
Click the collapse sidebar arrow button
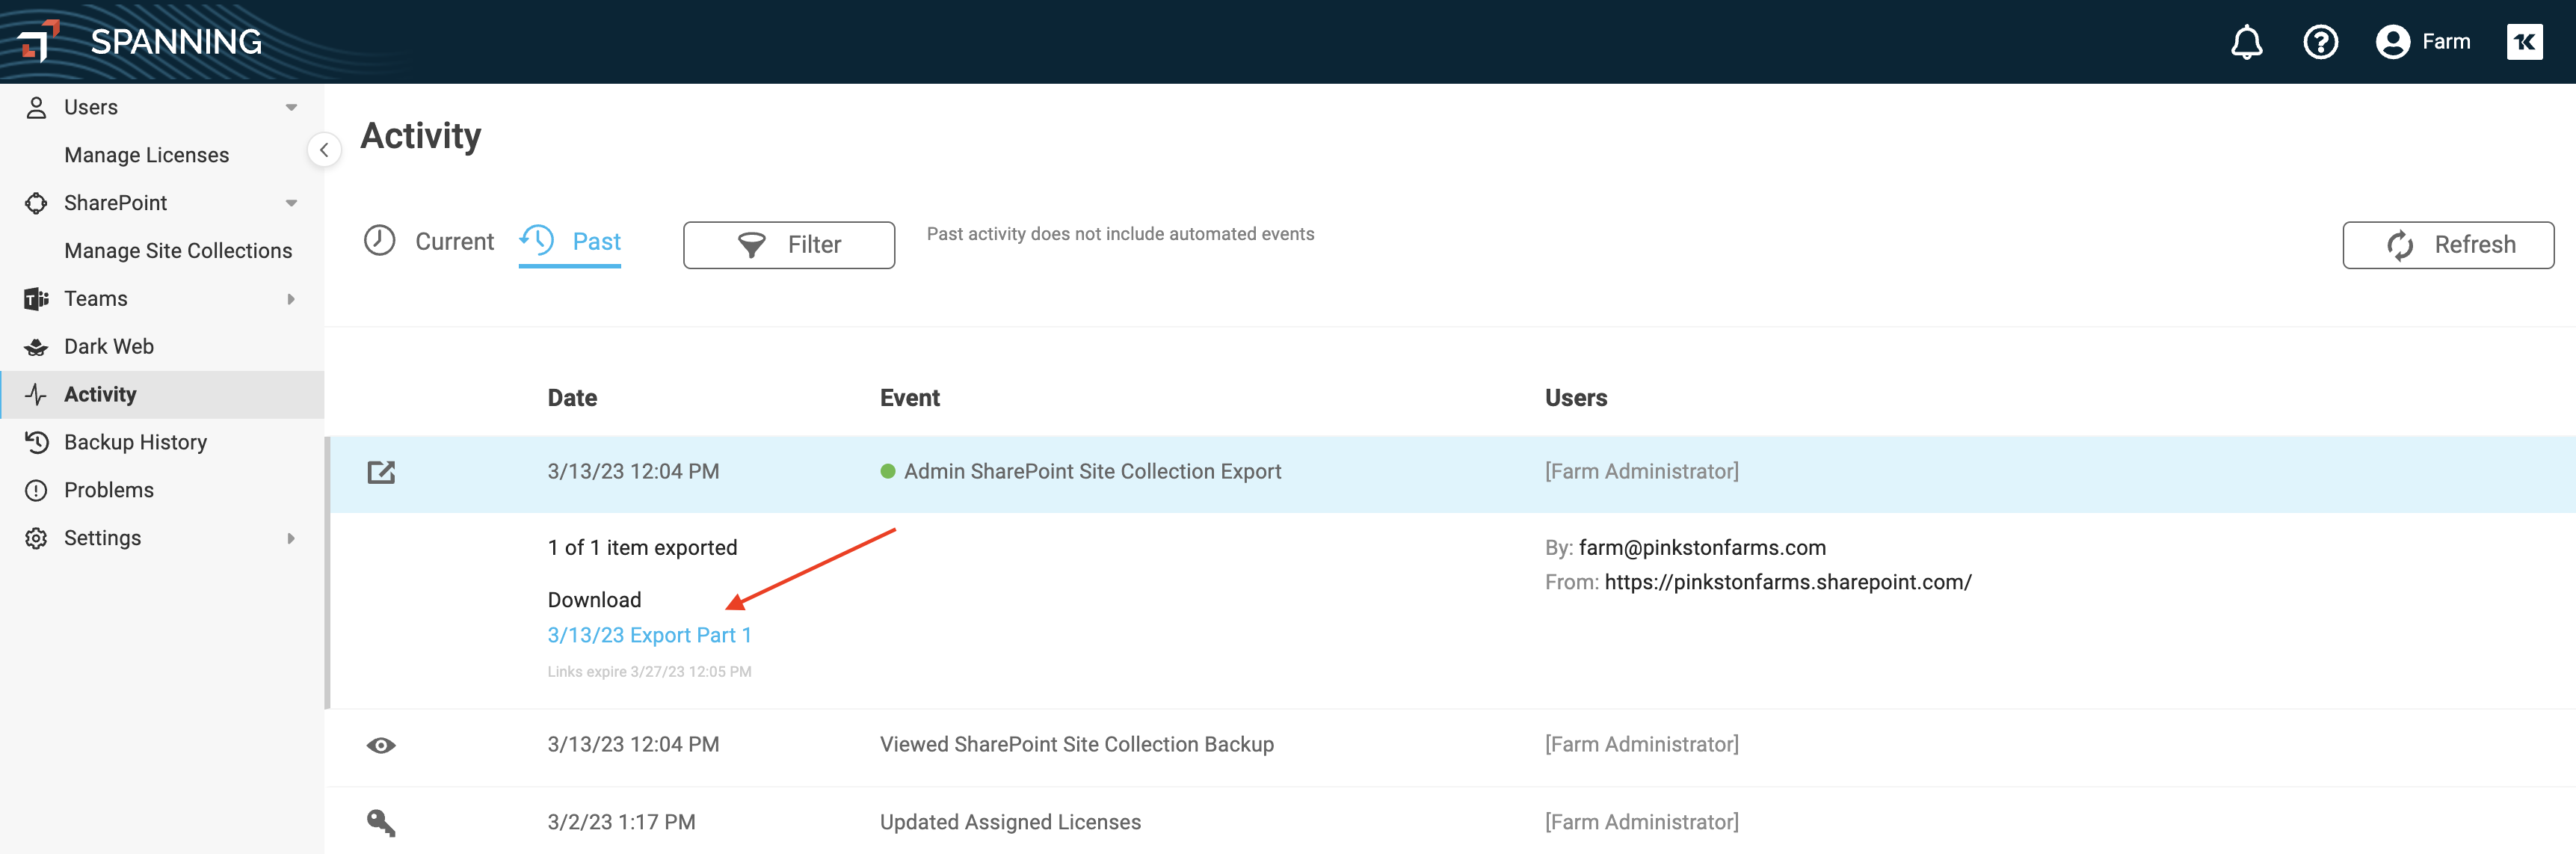[324, 150]
